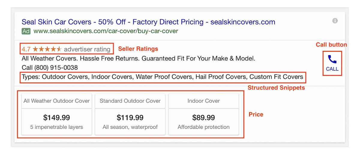Click the 4.7 advertiser rating text
This screenshot has height=156, width=360.
coord(66,49)
